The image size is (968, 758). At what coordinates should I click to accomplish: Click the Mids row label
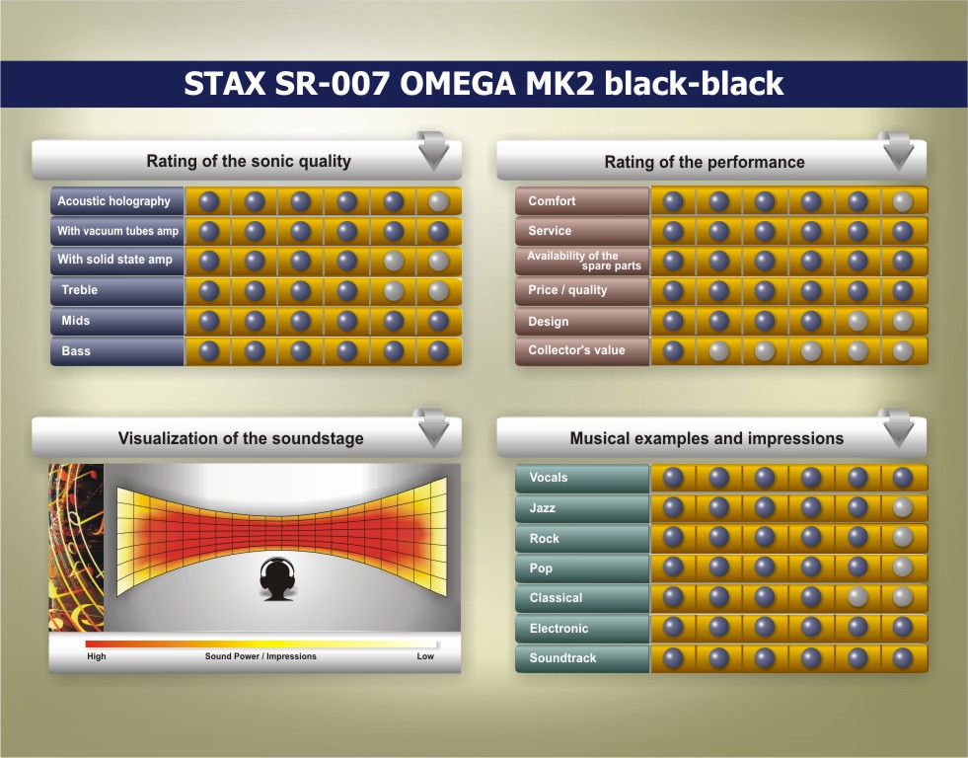(117, 321)
